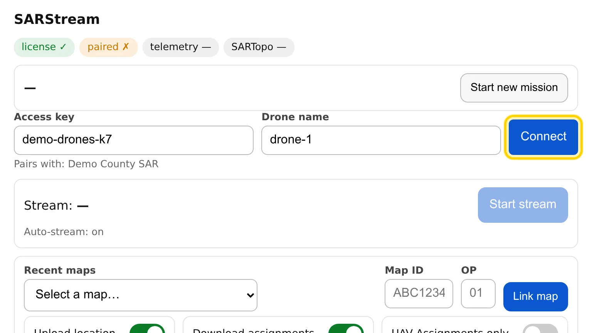
Task: Click the paired status badge
Action: (108, 47)
